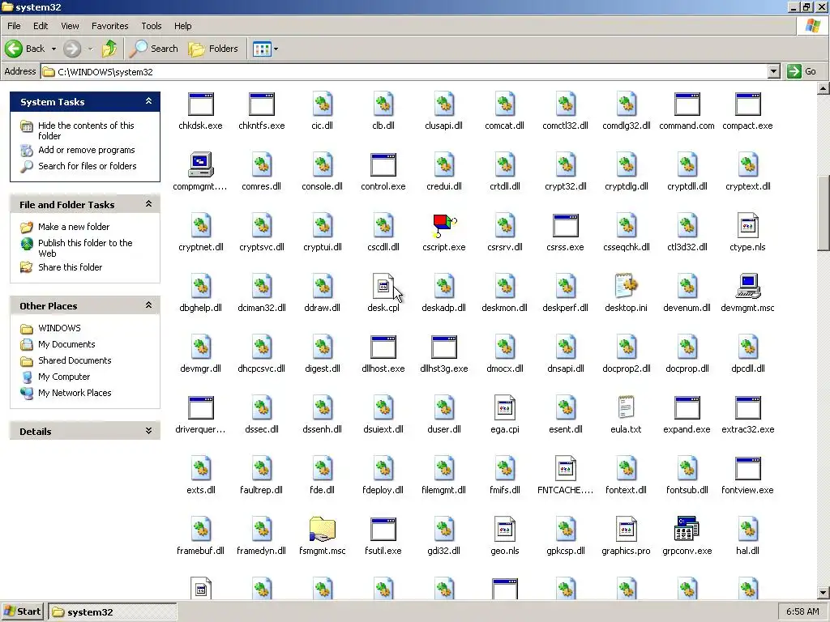Image resolution: width=830 pixels, height=622 pixels.
Task: Collapse the System Tasks panel
Action: (149, 101)
